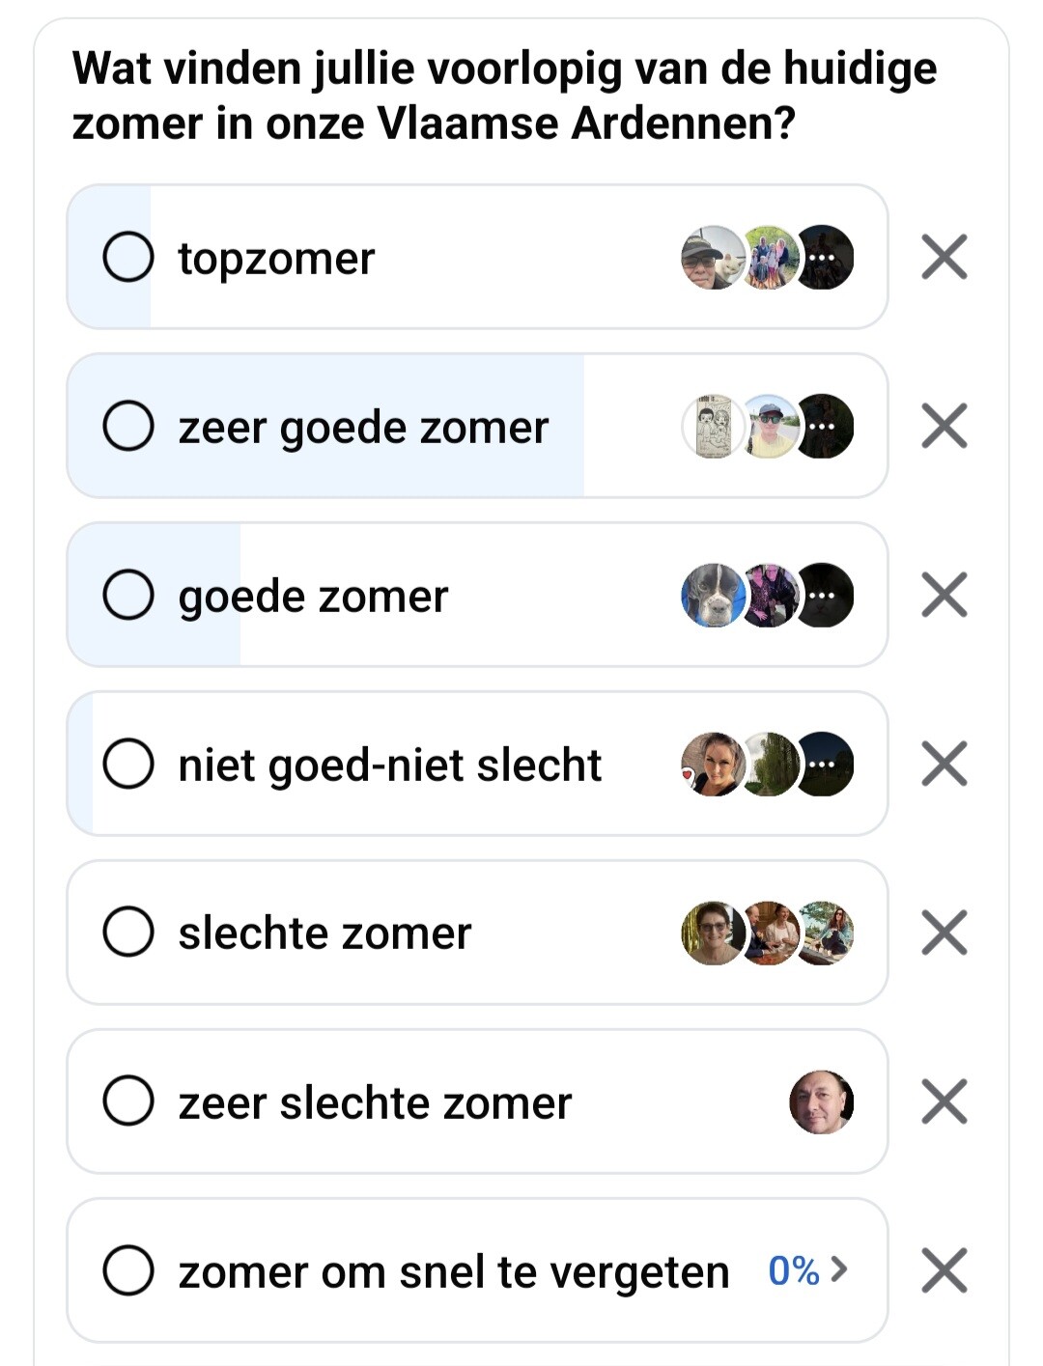Delete 'niet goed-niet slecht' option
1043x1366 pixels.
pos(944,764)
